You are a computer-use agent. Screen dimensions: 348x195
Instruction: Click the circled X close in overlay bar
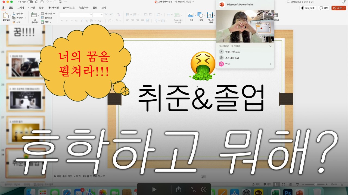click(204, 190)
